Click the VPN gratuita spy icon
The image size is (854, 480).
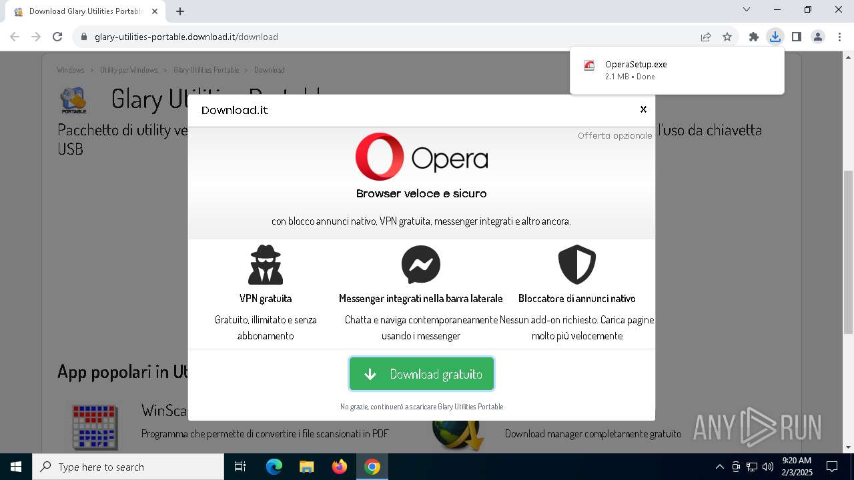tap(266, 265)
